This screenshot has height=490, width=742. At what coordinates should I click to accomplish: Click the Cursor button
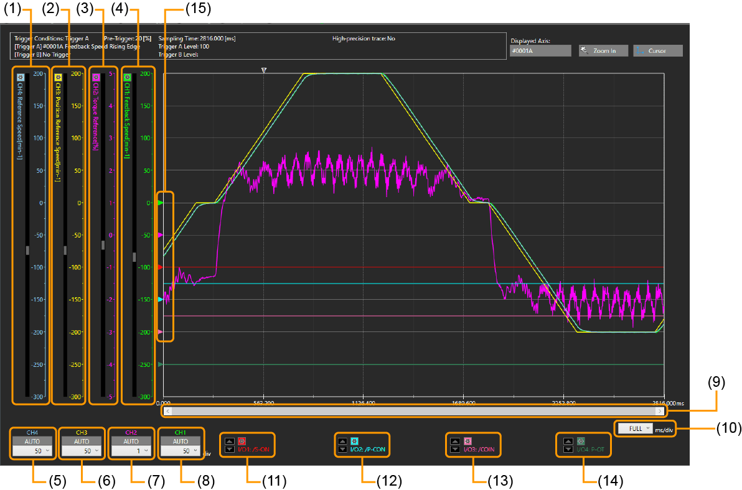[657, 51]
